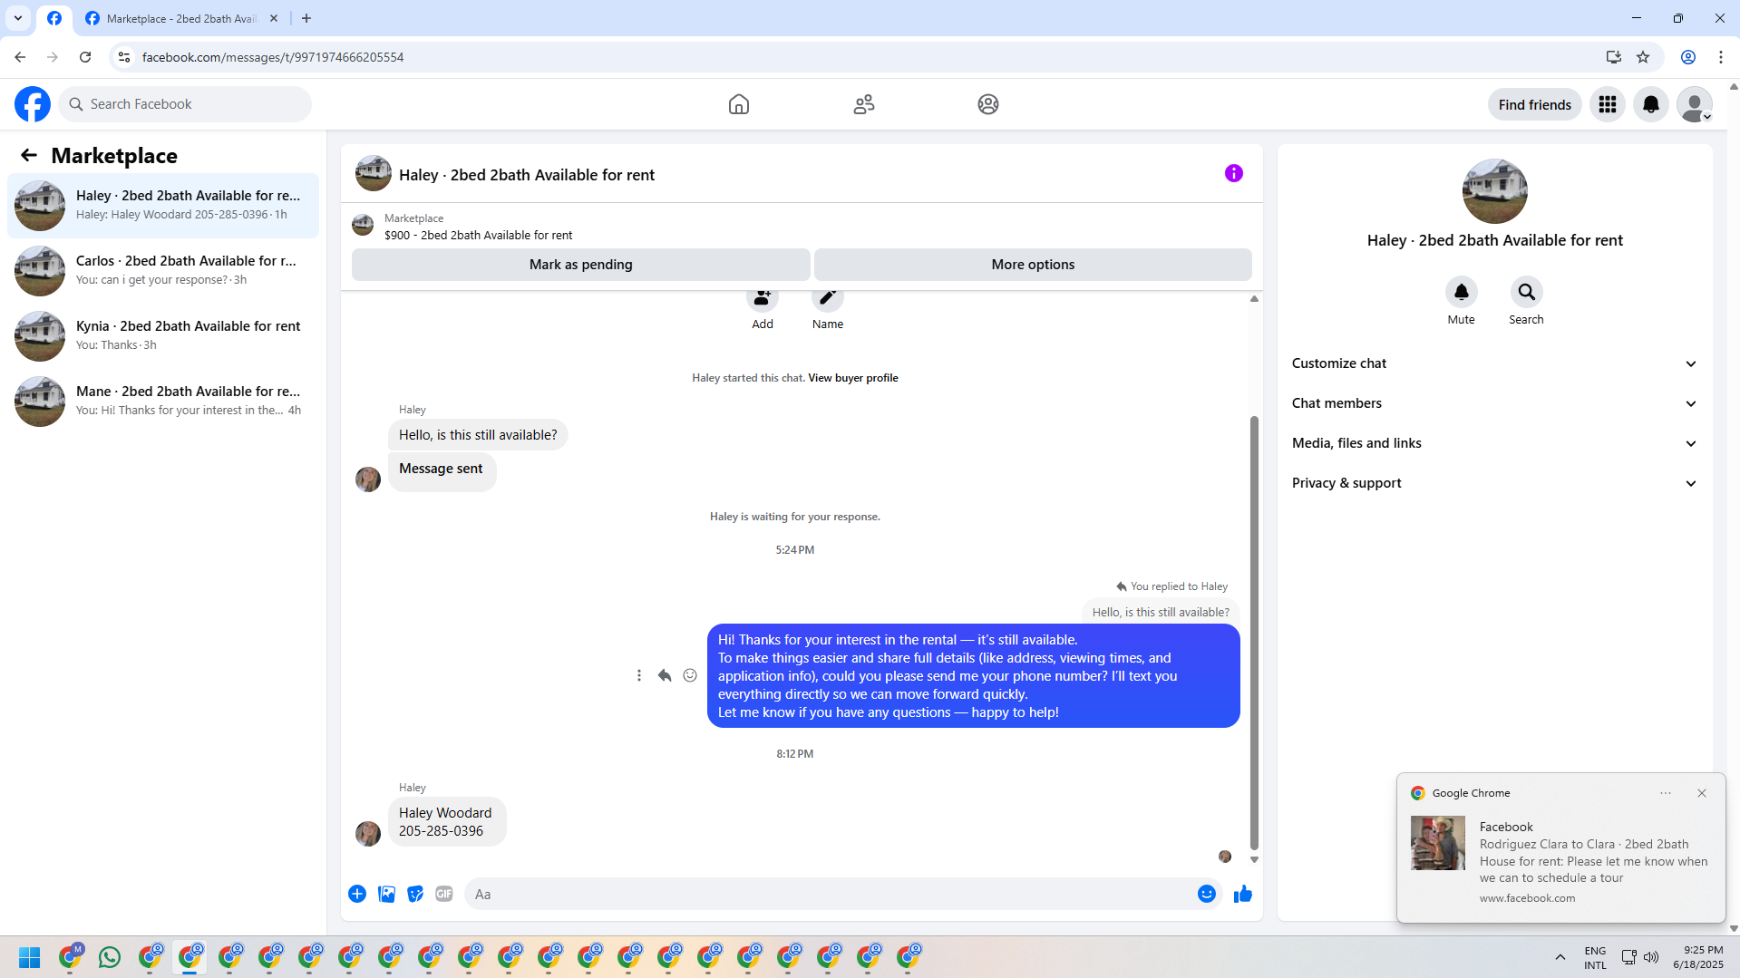Click the Find friends button
Image resolution: width=1740 pixels, height=978 pixels.
(1535, 104)
